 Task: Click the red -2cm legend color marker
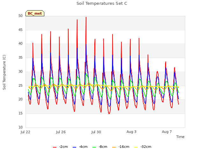point(55,147)
